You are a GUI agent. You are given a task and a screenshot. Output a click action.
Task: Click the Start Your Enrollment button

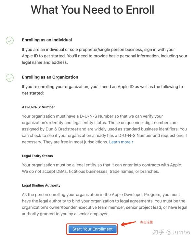pos(92,229)
